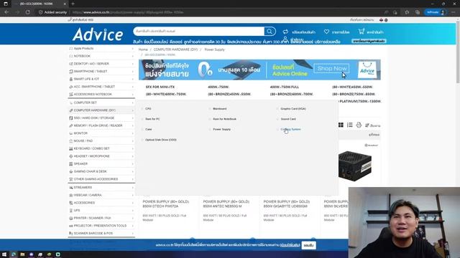Open CPU in the hardware submenu
Image resolution: width=460 pixels, height=258 pixels.
point(148,108)
